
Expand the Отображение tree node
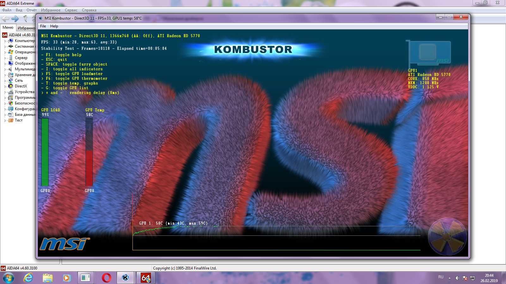[5, 64]
